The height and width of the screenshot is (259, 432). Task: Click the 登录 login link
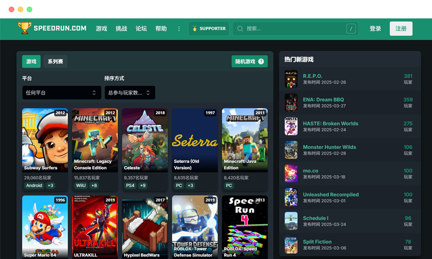click(x=375, y=29)
